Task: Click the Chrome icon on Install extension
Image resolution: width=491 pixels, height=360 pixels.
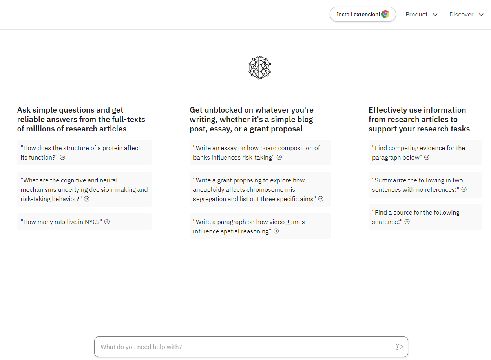Action: [x=385, y=14]
